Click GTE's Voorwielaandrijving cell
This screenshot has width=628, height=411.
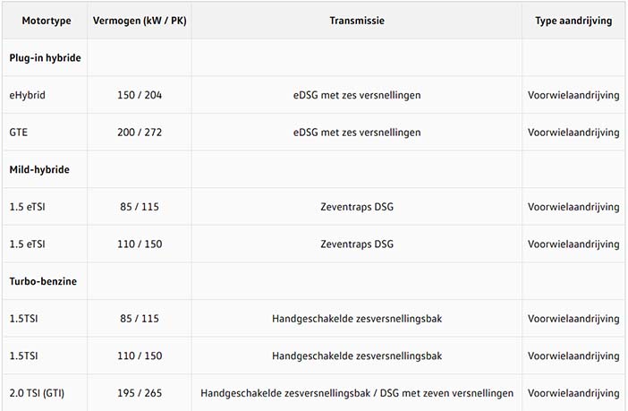573,133
